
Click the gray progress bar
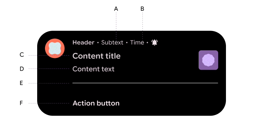point(145,83)
